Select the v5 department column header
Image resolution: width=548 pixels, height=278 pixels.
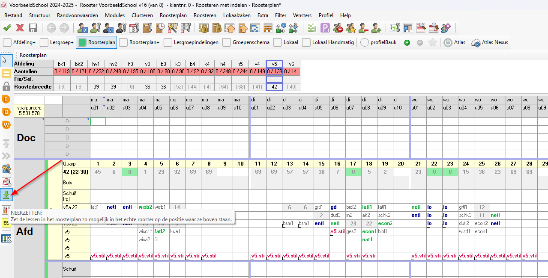274,64
